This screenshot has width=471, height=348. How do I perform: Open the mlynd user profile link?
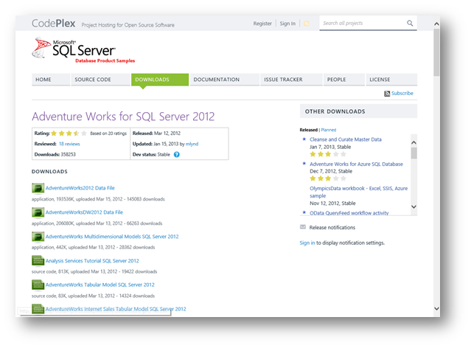pyautogui.click(x=192, y=144)
